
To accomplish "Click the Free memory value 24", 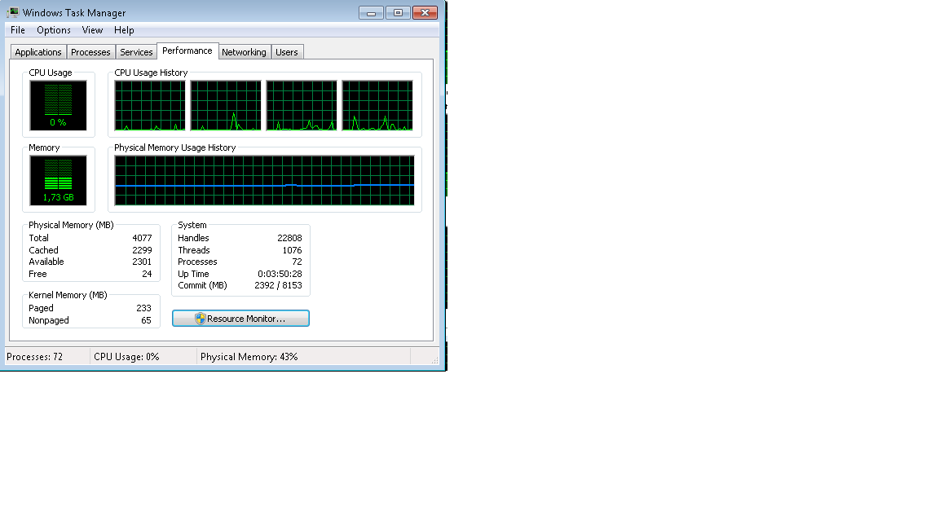I will coord(147,274).
